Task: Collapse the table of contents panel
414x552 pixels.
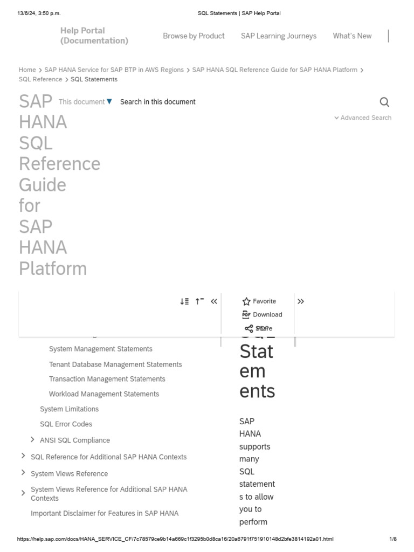Action: click(x=214, y=301)
